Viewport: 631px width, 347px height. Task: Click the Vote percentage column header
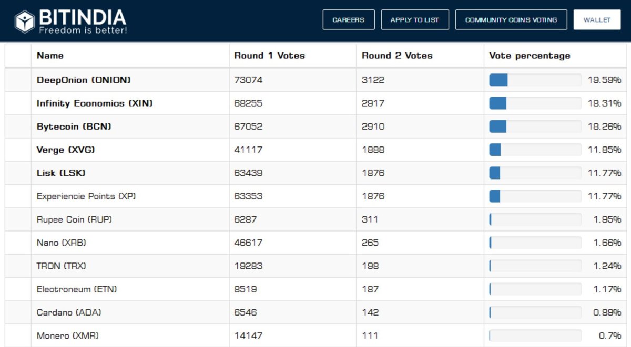click(530, 56)
